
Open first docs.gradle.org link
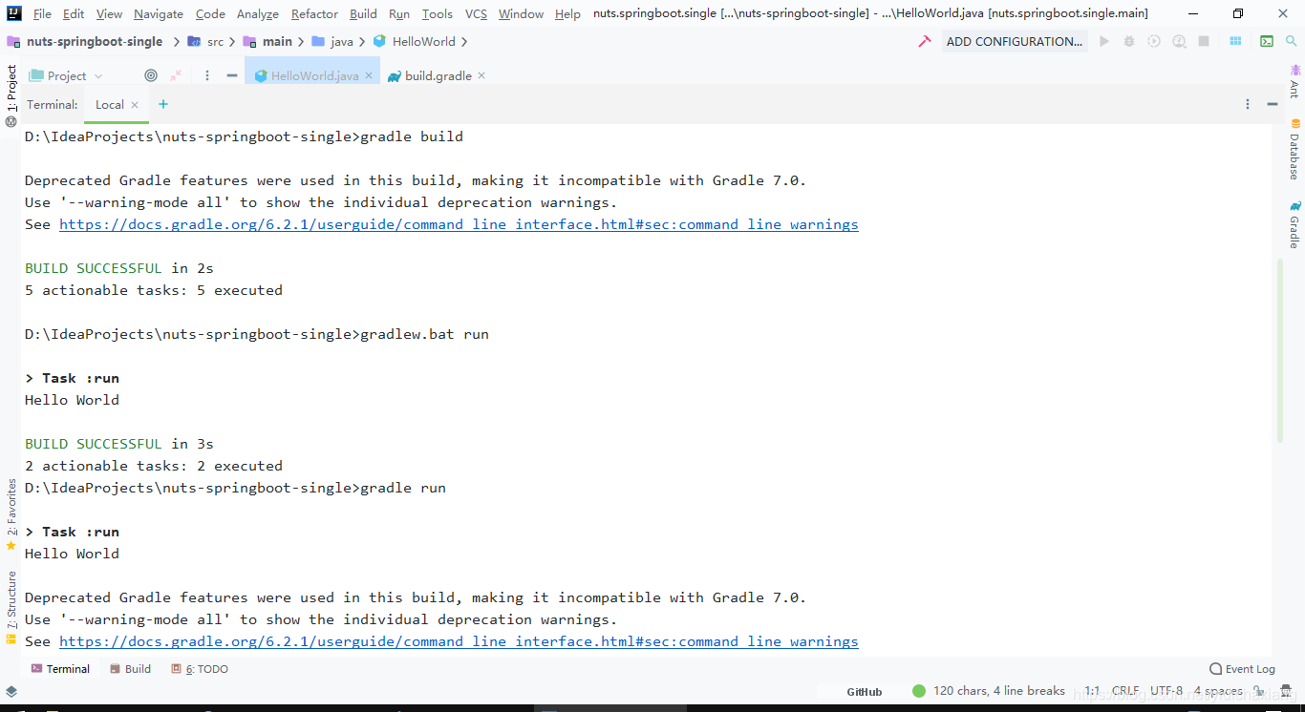coord(459,224)
